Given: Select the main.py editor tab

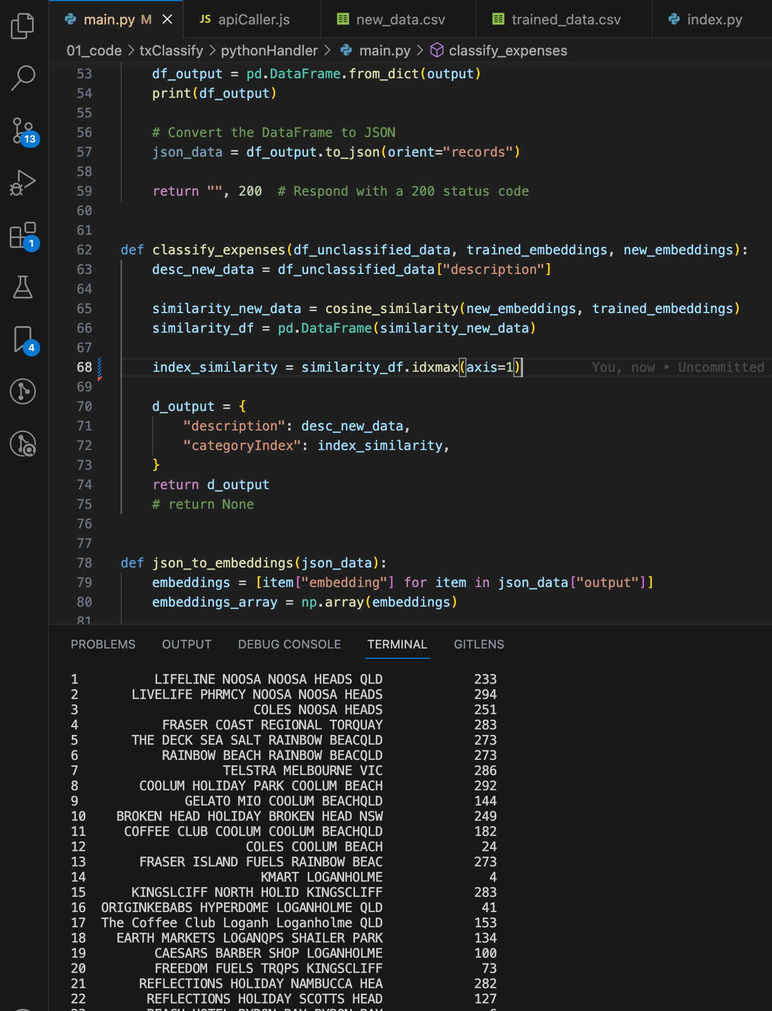Looking at the screenshot, I should click(x=116, y=20).
